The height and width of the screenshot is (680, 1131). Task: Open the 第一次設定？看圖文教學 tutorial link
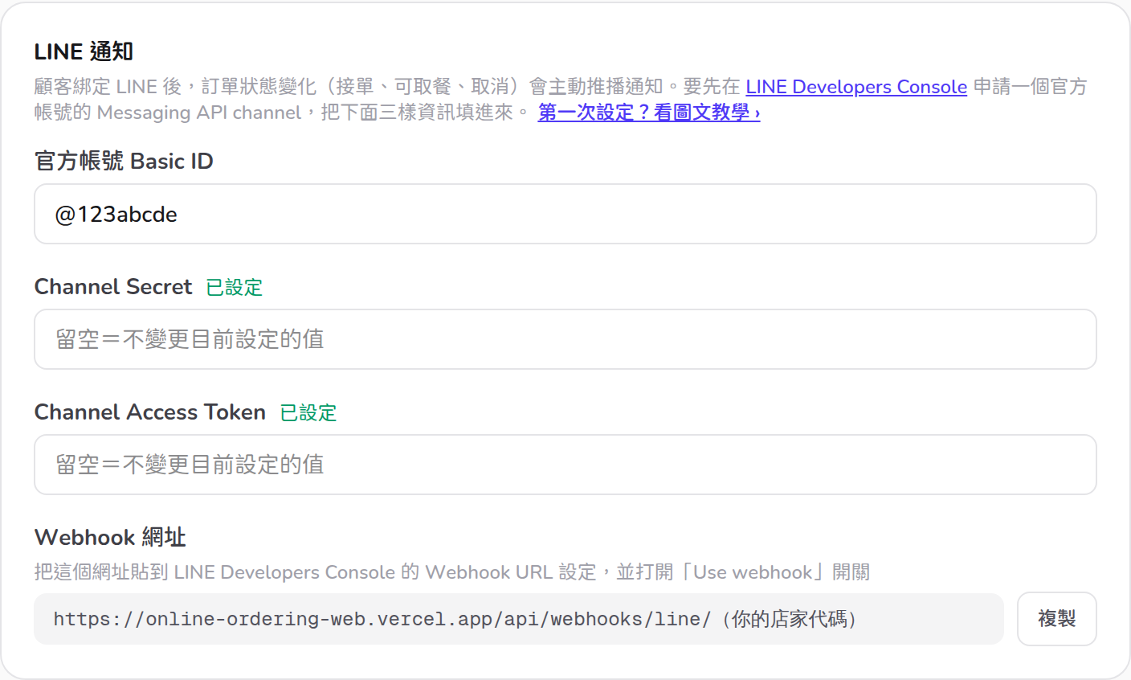coord(649,113)
